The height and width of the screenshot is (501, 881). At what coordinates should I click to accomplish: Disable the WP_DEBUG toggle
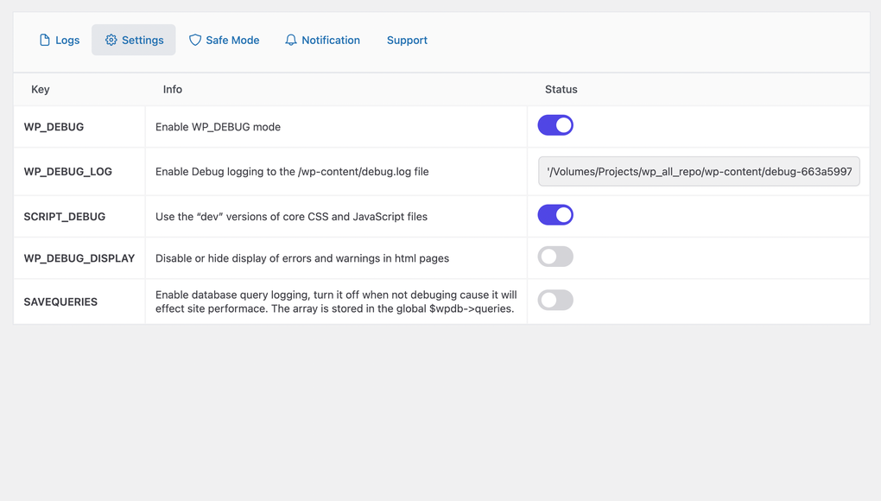click(x=555, y=124)
